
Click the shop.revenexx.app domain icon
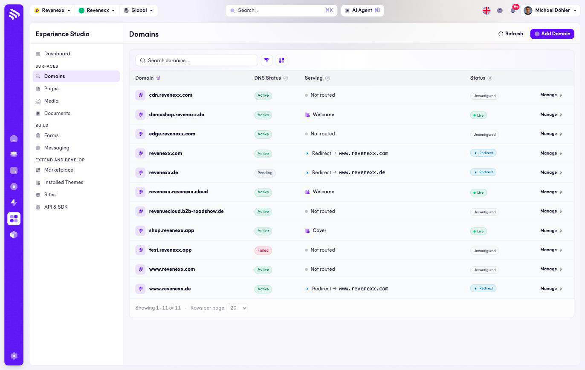click(140, 231)
